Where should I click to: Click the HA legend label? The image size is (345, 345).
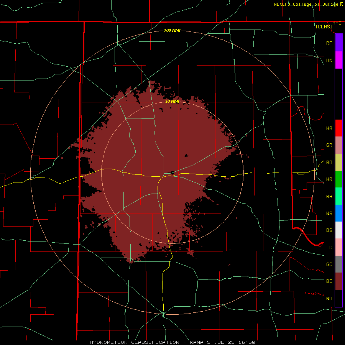point(329,128)
